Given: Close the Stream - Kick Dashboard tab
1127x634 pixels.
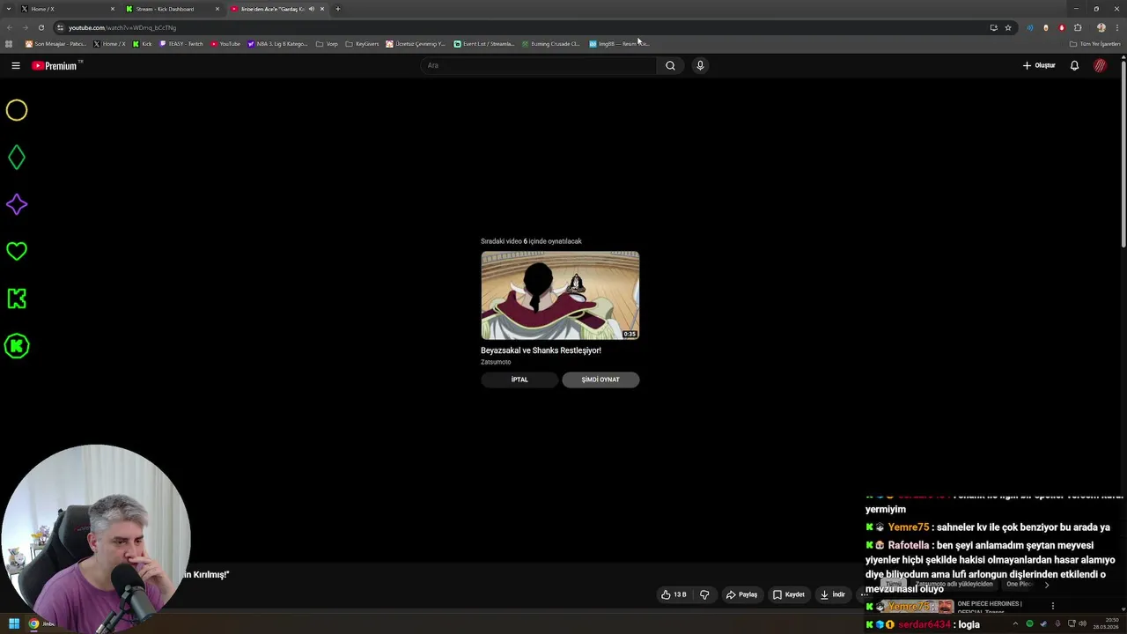Looking at the screenshot, I should [217, 9].
